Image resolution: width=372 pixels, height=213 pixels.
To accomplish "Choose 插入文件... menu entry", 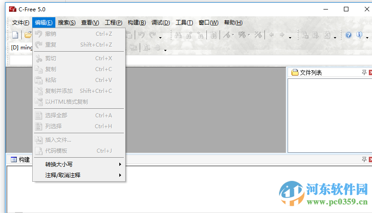I will [79, 140].
